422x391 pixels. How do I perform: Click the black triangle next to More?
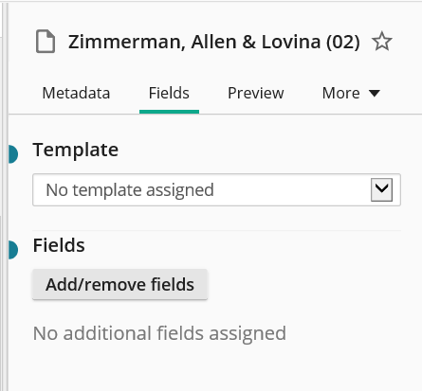coord(375,93)
